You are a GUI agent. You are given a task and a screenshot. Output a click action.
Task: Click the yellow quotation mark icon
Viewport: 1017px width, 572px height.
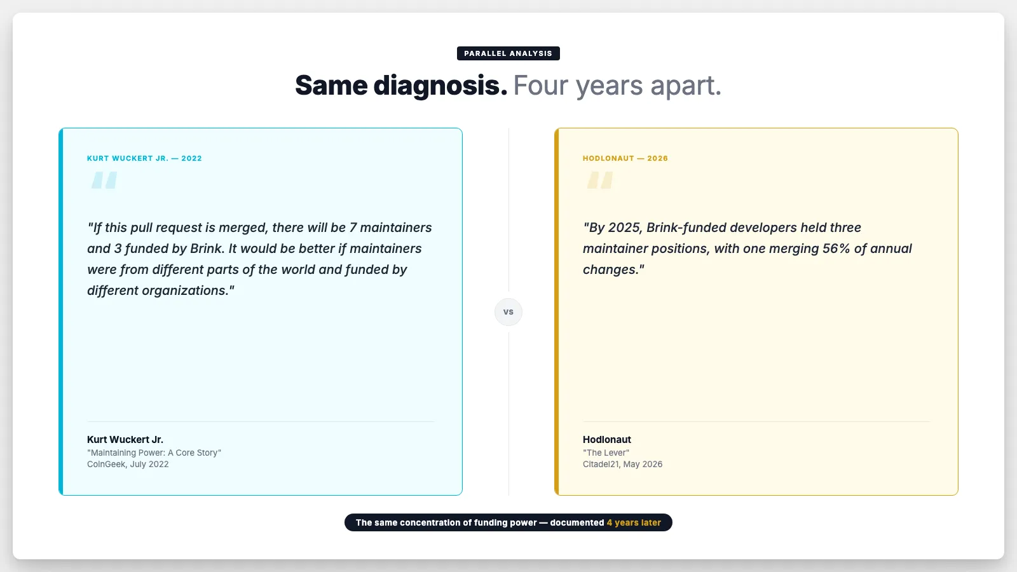(x=600, y=180)
